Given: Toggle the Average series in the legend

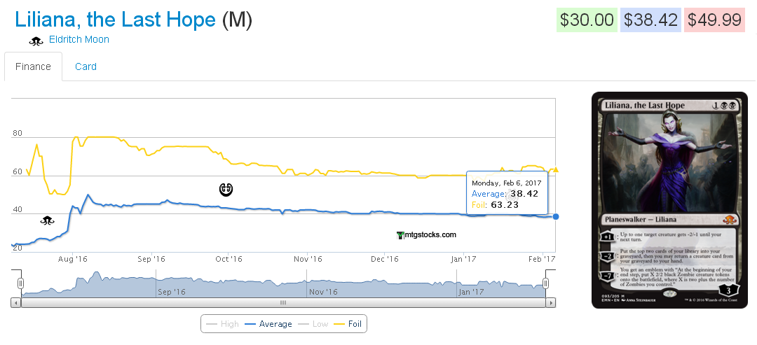Looking at the screenshot, I should coord(268,324).
